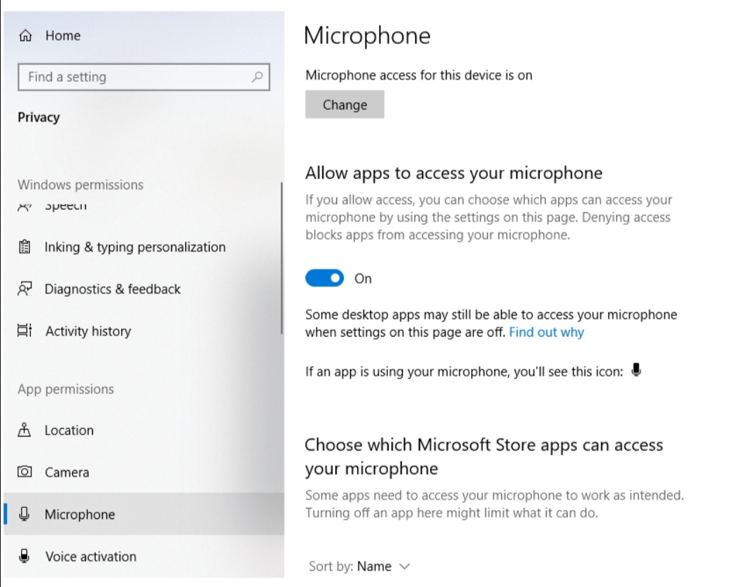Click the microphone in-use icon example
The image size is (755, 587).
click(x=636, y=370)
